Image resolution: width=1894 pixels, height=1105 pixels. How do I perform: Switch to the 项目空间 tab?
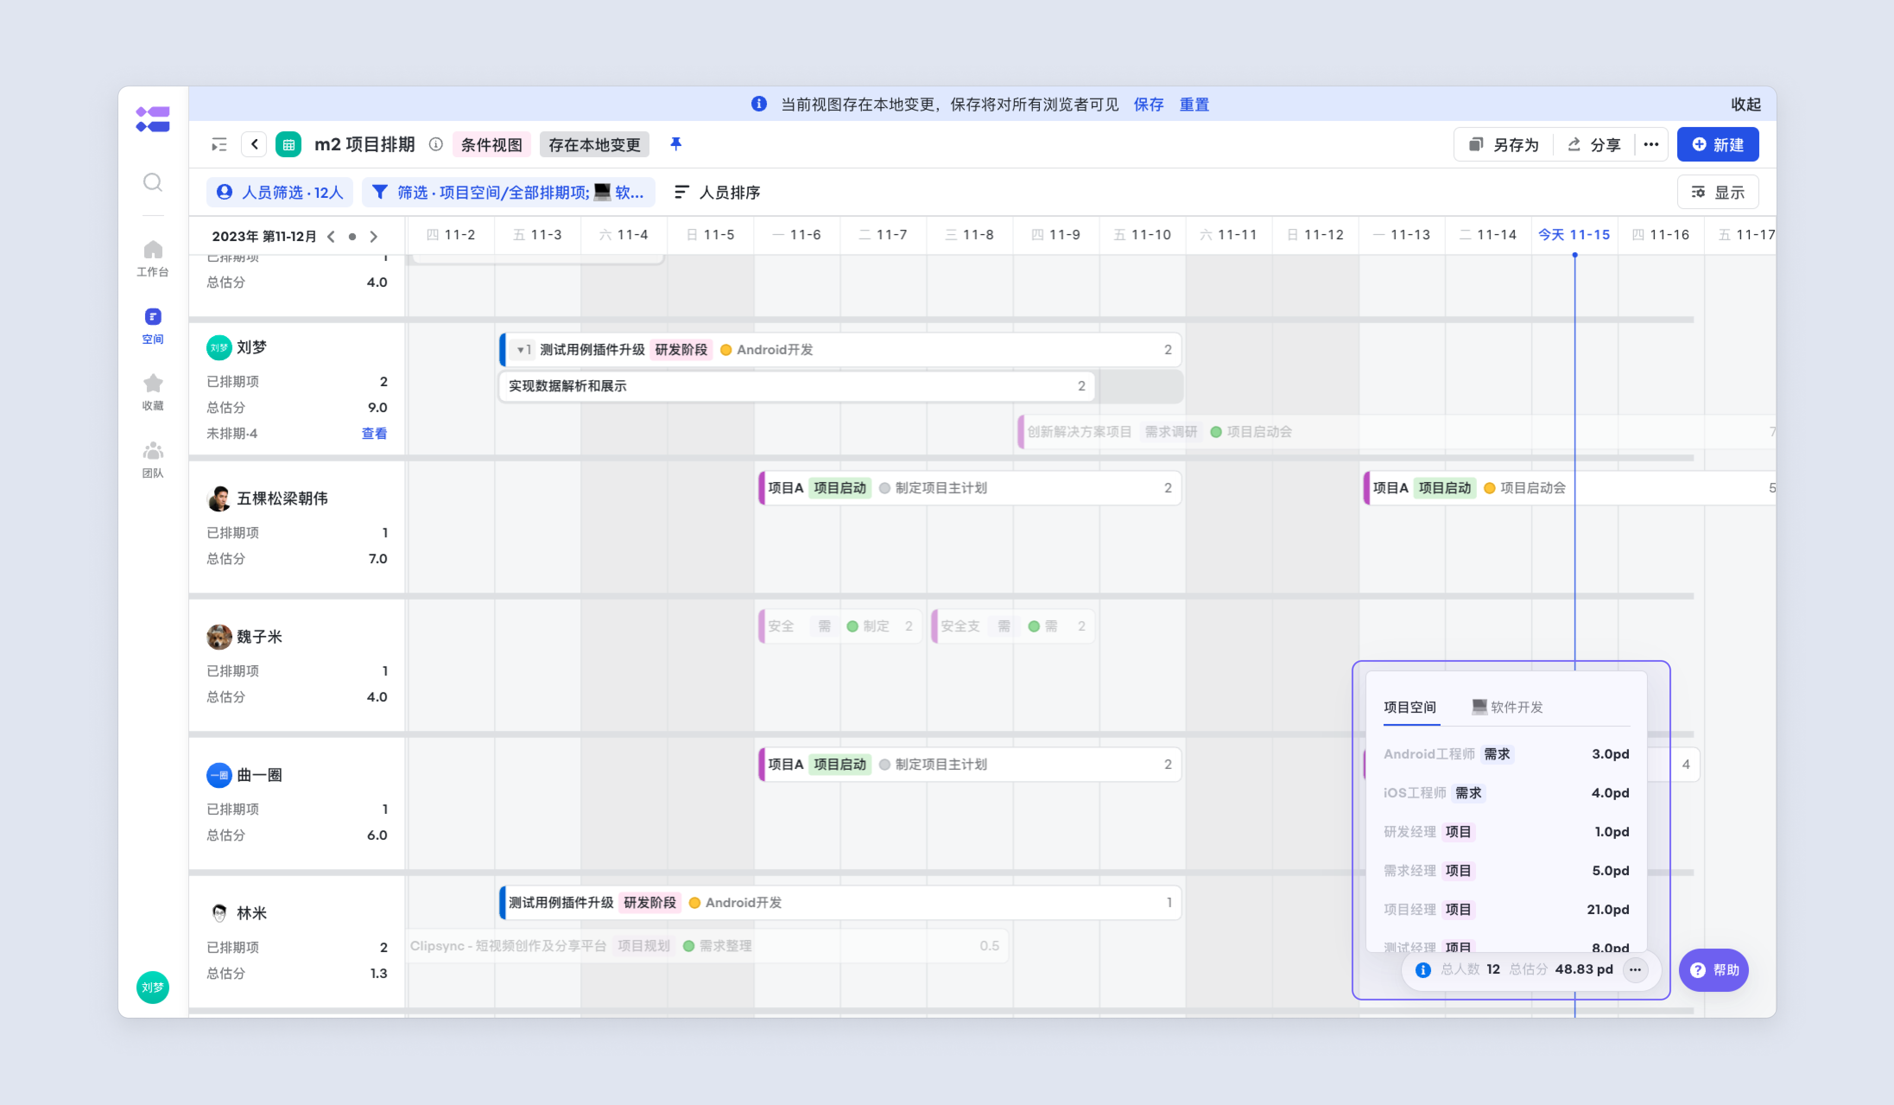pos(1410,707)
